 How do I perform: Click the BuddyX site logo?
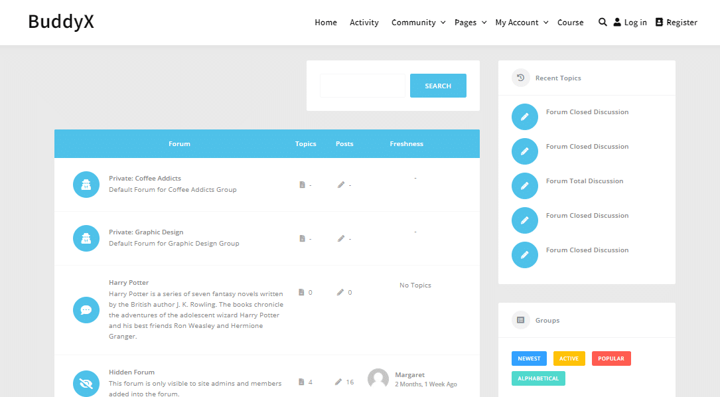click(61, 22)
